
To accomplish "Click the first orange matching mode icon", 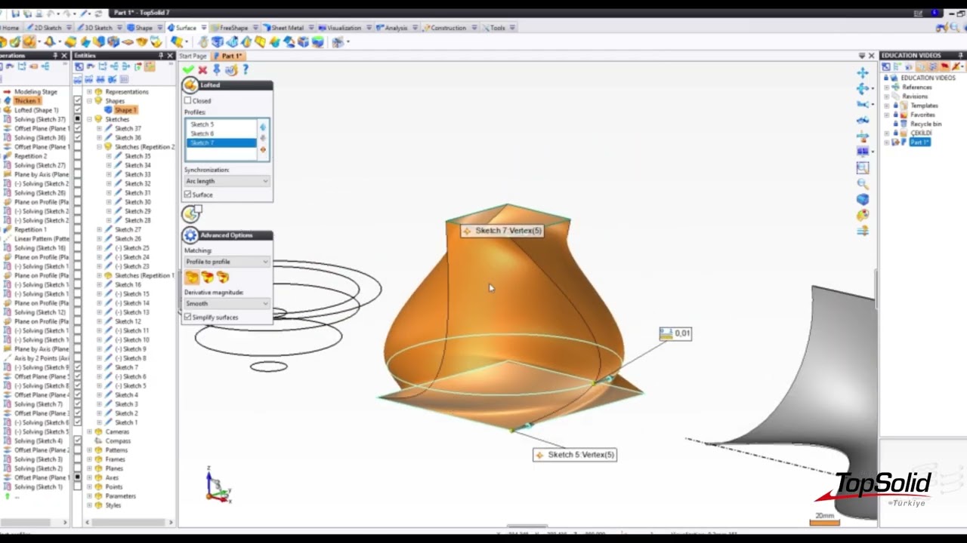I will (x=192, y=278).
